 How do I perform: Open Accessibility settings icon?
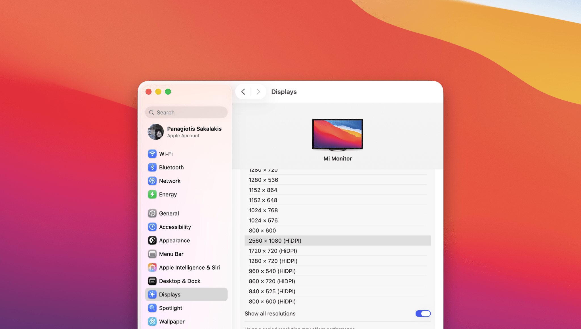point(152,227)
